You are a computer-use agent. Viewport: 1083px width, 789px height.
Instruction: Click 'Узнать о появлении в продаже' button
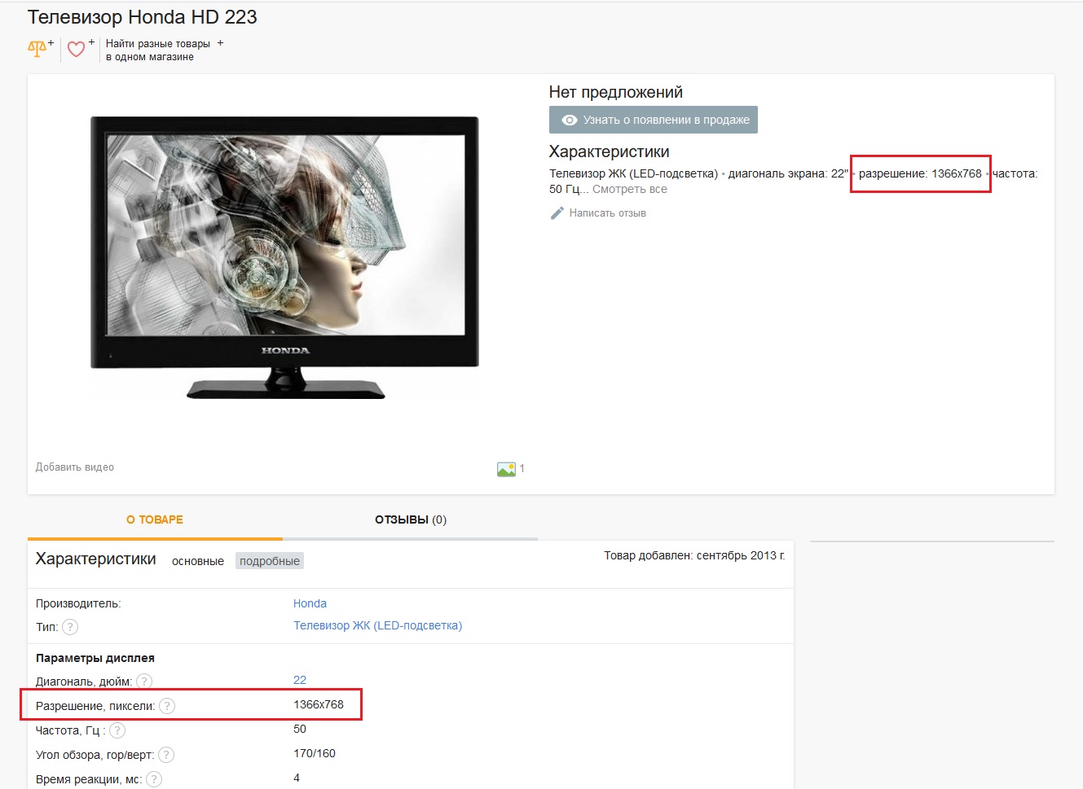coord(654,120)
